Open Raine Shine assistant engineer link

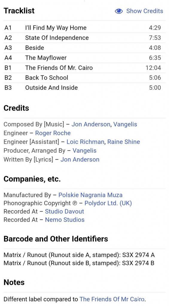(124, 142)
